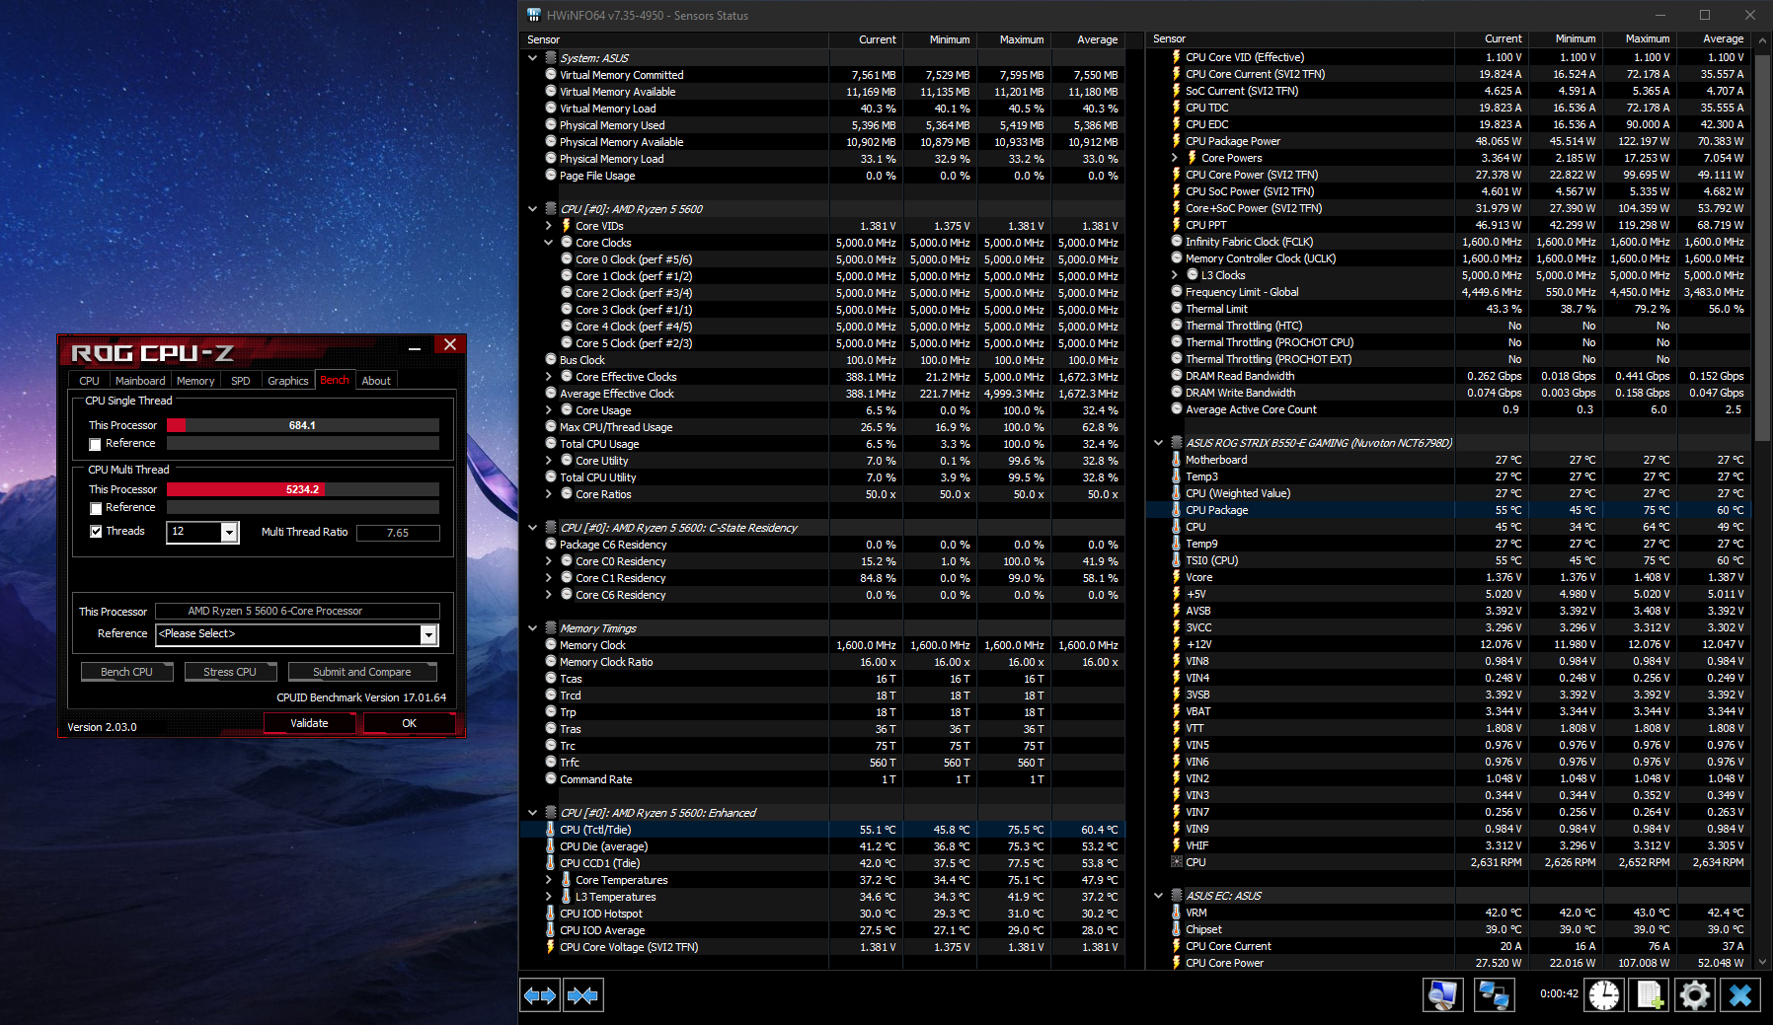
Task: Click the lightning icon beside CPU PPT
Action: [x=1177, y=225]
